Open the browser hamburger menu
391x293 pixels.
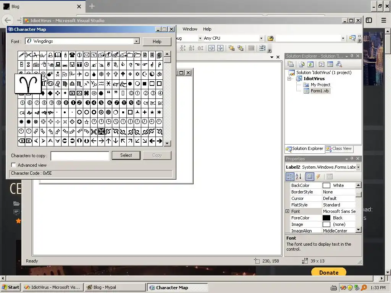(x=384, y=21)
